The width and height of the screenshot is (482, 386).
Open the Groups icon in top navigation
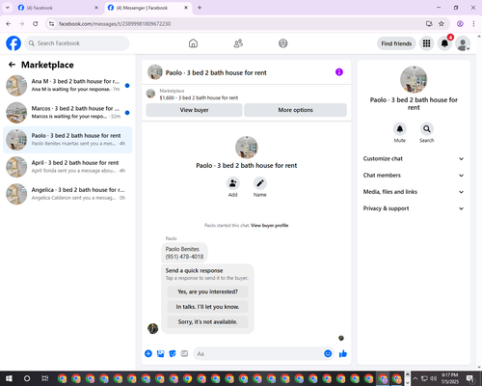[283, 43]
